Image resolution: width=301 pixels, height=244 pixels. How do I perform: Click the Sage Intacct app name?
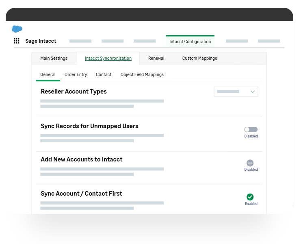(x=41, y=41)
